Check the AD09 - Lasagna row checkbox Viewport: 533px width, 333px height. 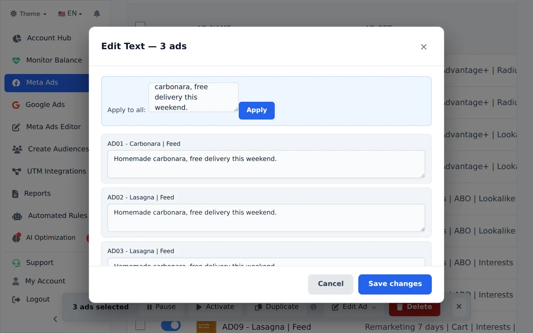click(x=140, y=326)
